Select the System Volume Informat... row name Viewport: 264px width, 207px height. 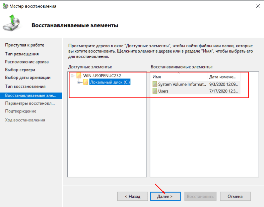[x=182, y=84]
